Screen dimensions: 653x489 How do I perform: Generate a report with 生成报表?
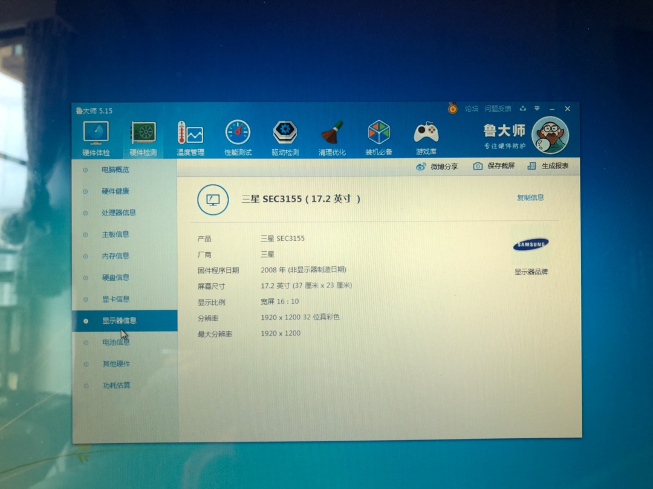coord(548,166)
